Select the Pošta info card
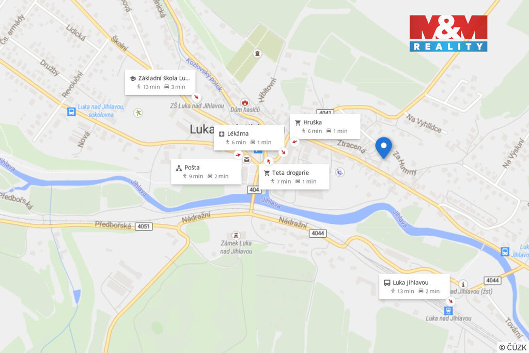529x353 pixels. tap(206, 172)
